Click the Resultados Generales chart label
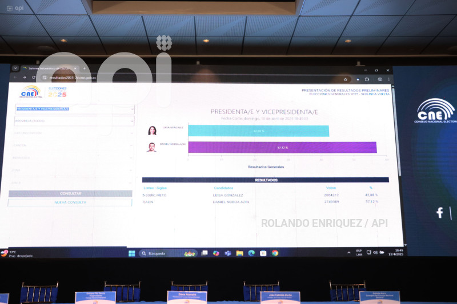The image size is (457, 304). pyautogui.click(x=266, y=167)
